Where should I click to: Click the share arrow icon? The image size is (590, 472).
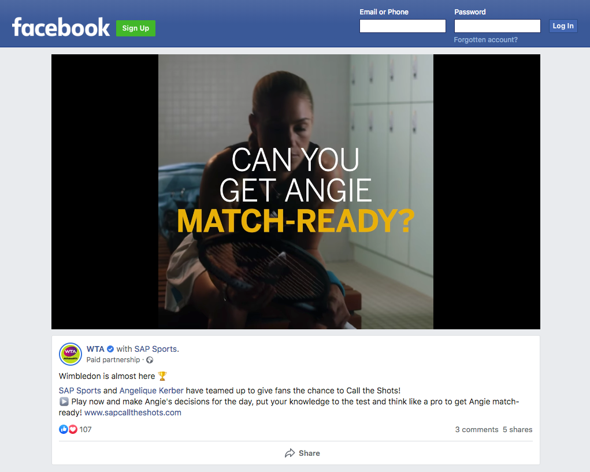(290, 453)
